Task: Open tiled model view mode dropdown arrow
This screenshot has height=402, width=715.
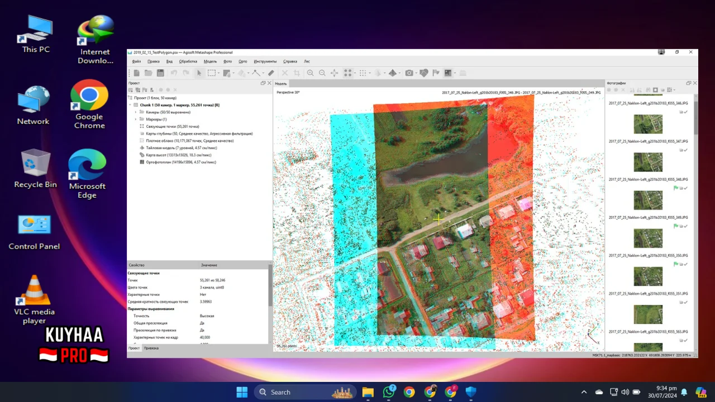Action: pos(399,73)
